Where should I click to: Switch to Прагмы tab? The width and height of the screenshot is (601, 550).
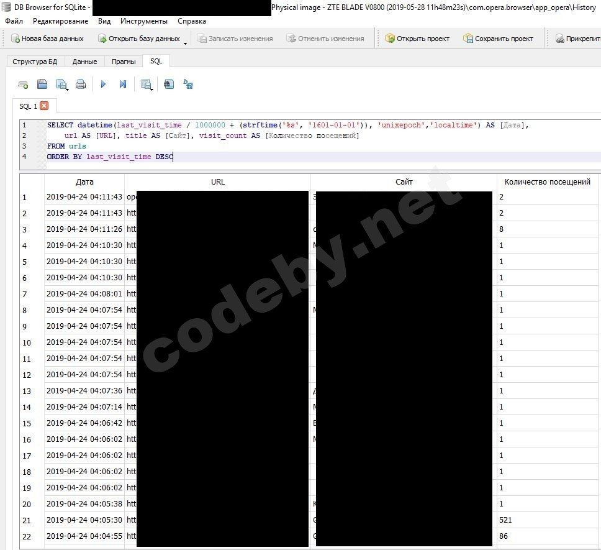coord(124,62)
